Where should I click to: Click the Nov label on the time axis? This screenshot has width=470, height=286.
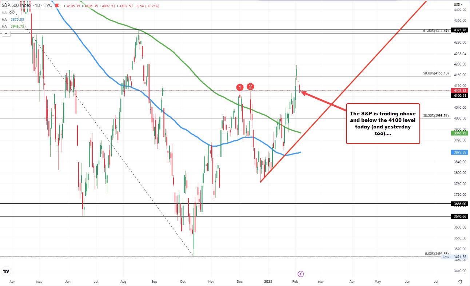click(211, 281)
